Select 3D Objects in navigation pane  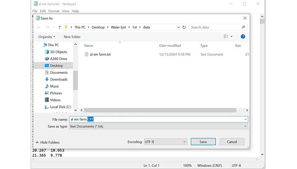58,52
